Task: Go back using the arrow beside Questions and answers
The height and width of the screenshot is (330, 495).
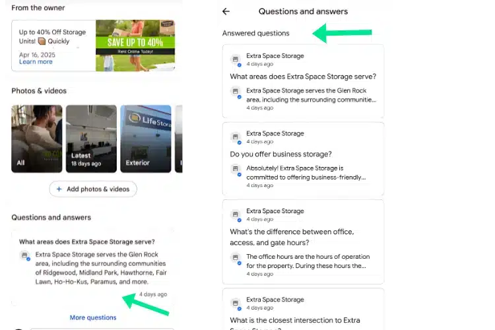Action: pyautogui.click(x=226, y=12)
